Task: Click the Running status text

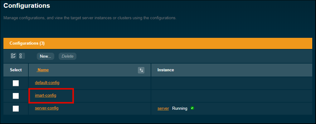Action: [180, 108]
